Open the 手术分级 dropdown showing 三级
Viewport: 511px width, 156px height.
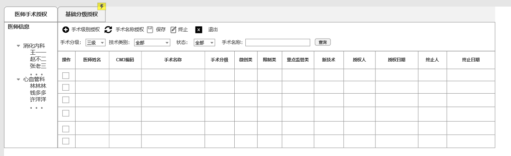95,43
